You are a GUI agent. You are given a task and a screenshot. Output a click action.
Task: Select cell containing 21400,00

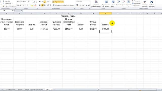[69, 29]
